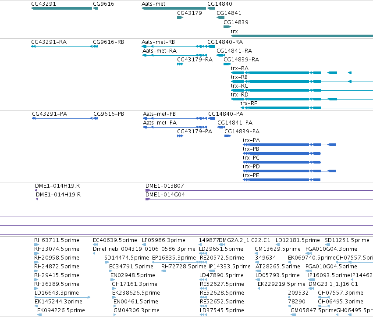Image resolution: width=373 pixels, height=317 pixels.
Task: Click the IP14333.5prime EST label
Action: (230, 267)
